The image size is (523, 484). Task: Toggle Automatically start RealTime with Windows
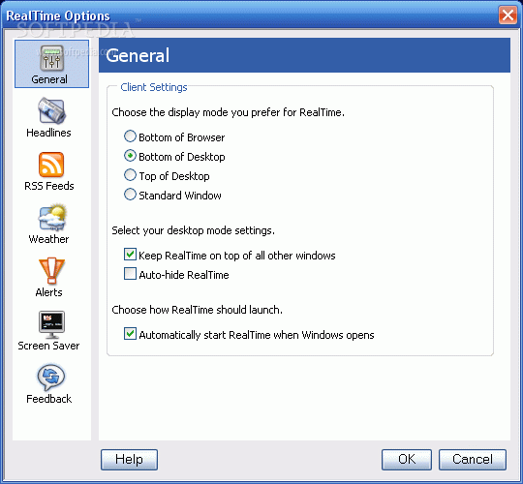tap(130, 334)
